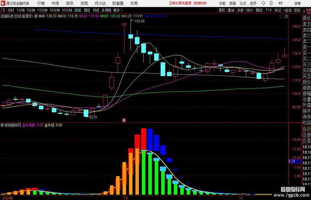Image resolution: width=311 pixels, height=200 pixels.
Task: Open the 财富圈 menu
Action: (x=118, y=3)
